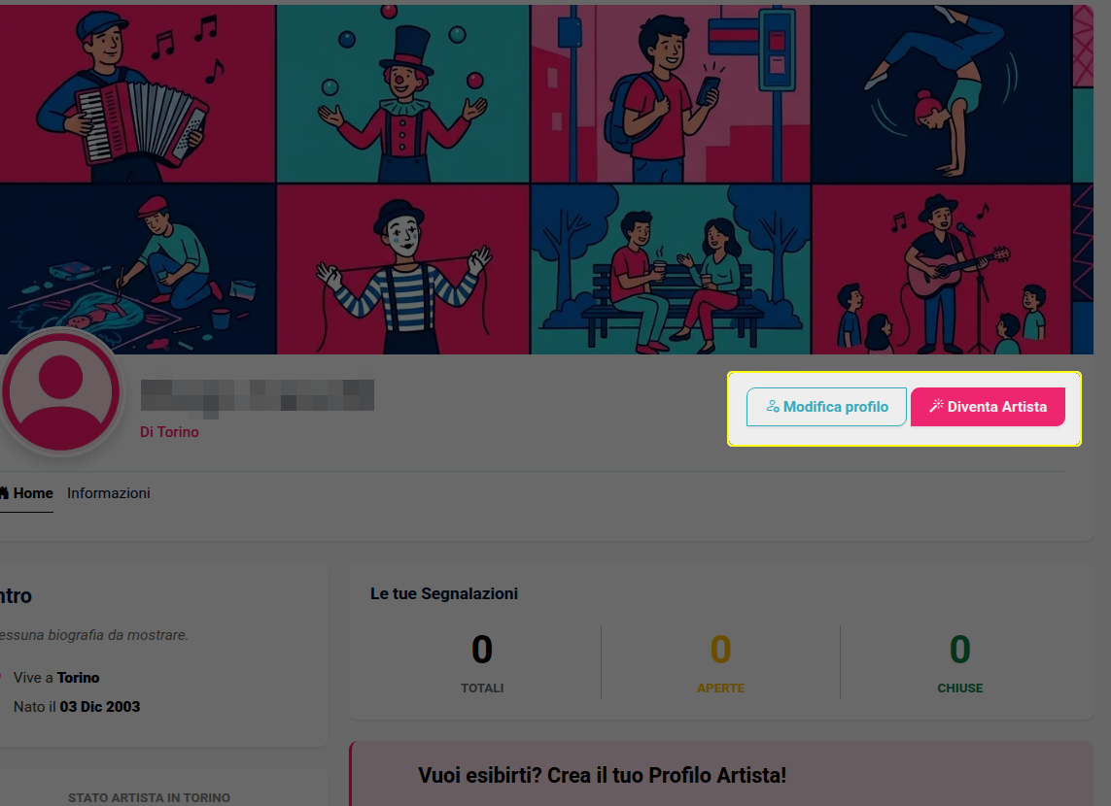This screenshot has width=1111, height=806.
Task: Select the CHIUSE reports counter
Action: click(959, 662)
